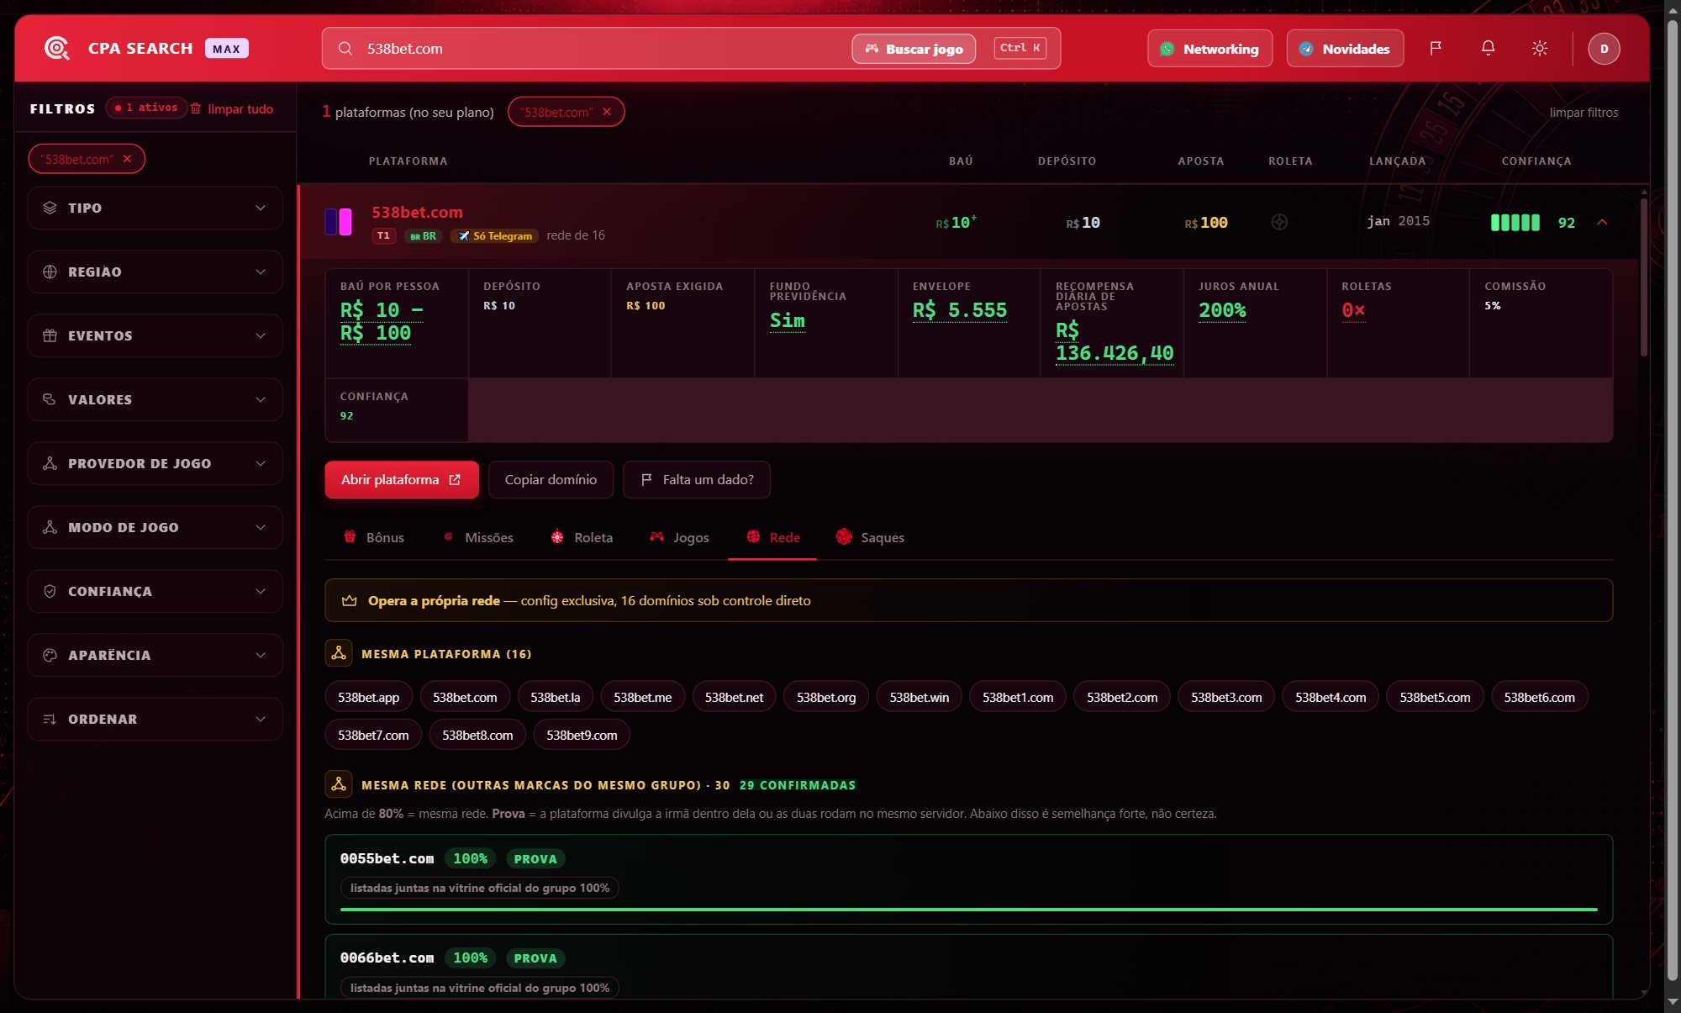Open the user avatar D menu
The height and width of the screenshot is (1013, 1681).
tap(1604, 49)
